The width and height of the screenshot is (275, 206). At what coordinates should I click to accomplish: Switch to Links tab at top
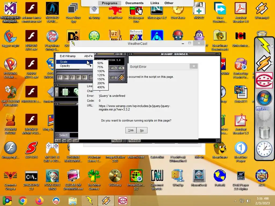155,3
